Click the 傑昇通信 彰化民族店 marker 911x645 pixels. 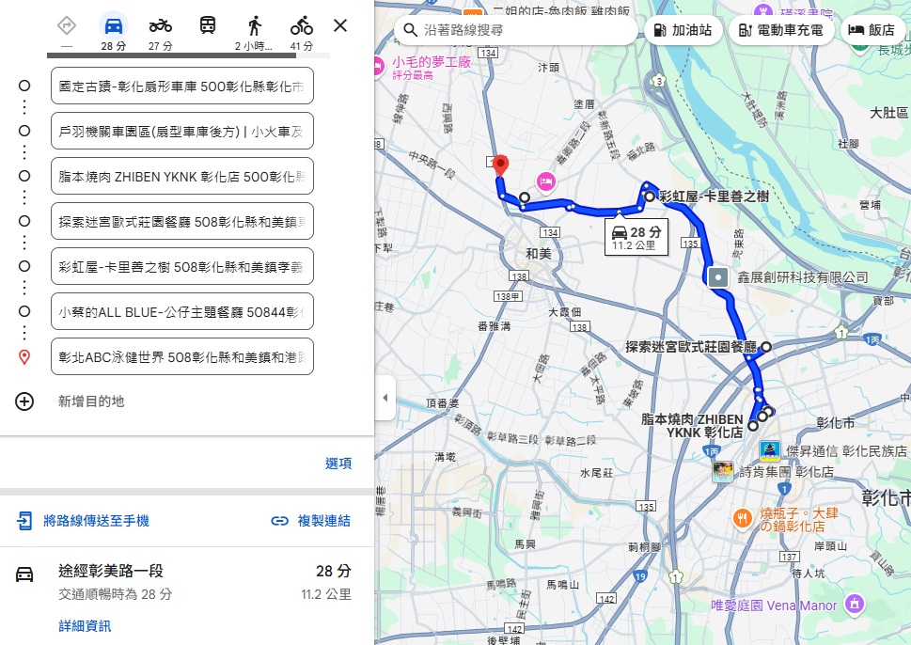770,451
